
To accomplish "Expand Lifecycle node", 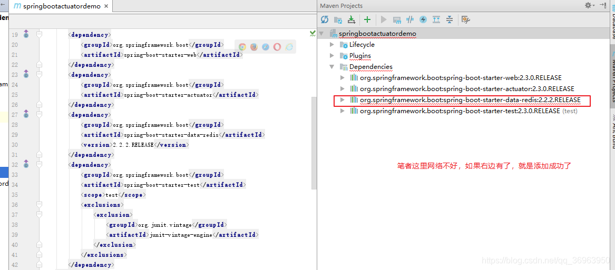I will click(332, 45).
